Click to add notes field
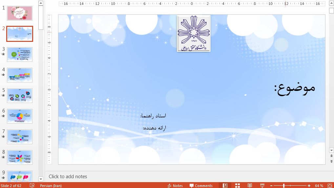 click(x=68, y=176)
